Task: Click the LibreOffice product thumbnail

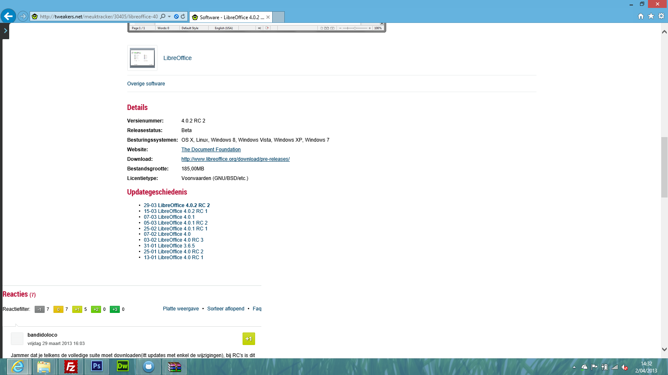Action: click(x=142, y=58)
